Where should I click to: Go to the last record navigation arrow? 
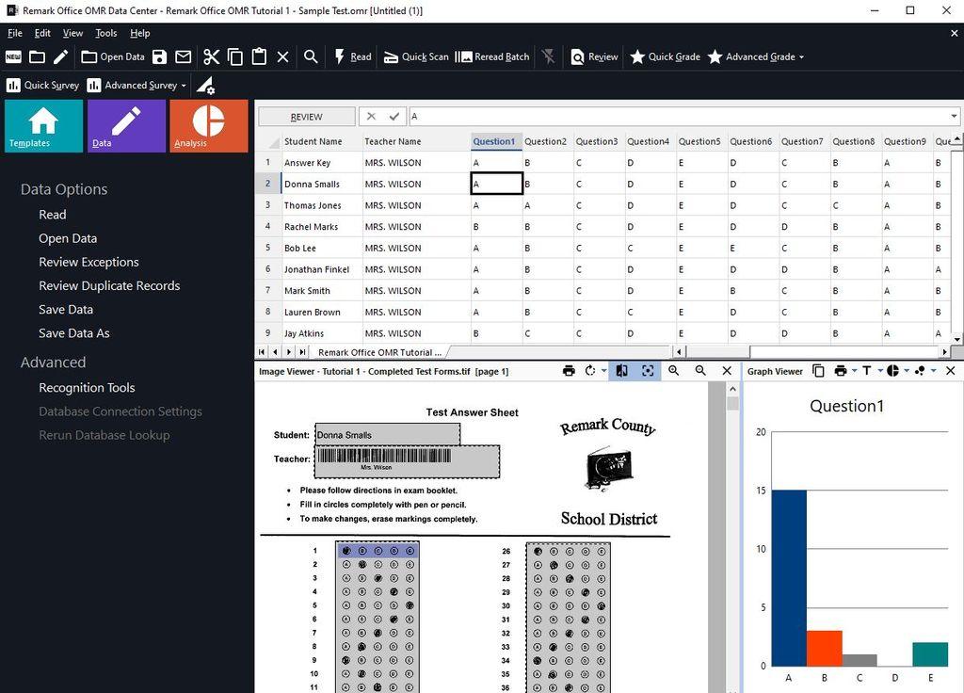click(x=302, y=352)
